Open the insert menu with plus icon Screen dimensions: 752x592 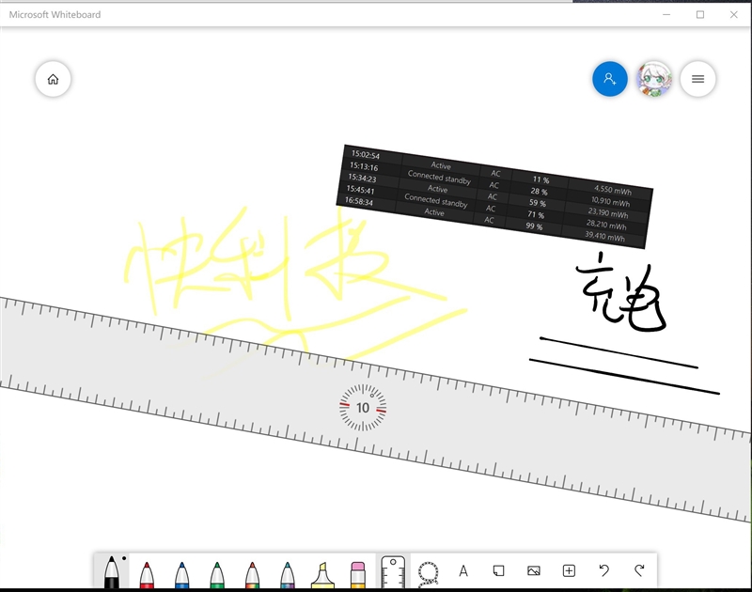[x=568, y=570]
